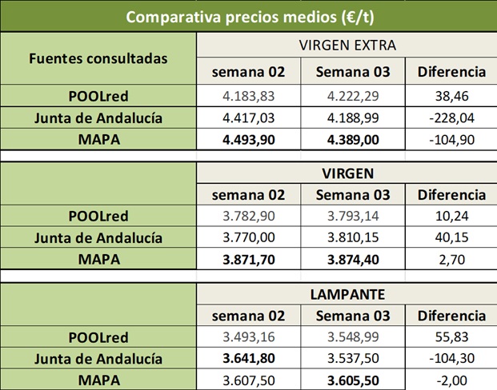Select the lampante price 3.493,16
This screenshot has width=497, height=390.
tap(248, 337)
